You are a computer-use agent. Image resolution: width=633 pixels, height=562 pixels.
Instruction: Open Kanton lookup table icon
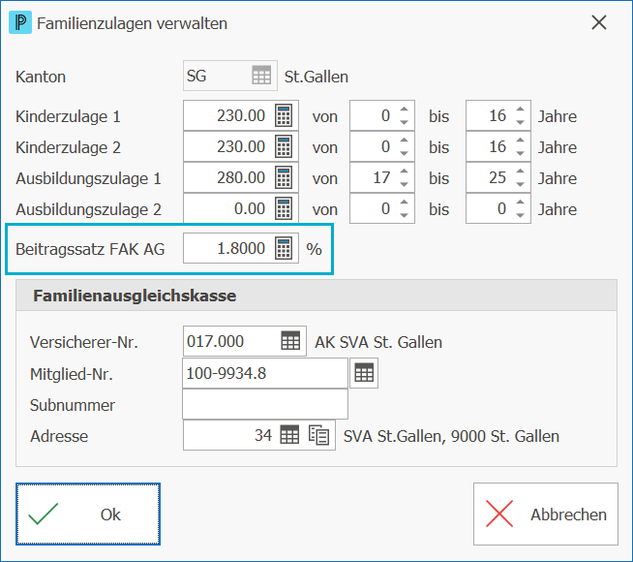tap(261, 76)
